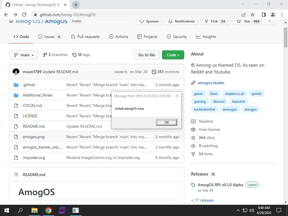Image resolution: width=288 pixels, height=216 pixels.
Task: Click the taskbar network icon
Action: [245, 210]
